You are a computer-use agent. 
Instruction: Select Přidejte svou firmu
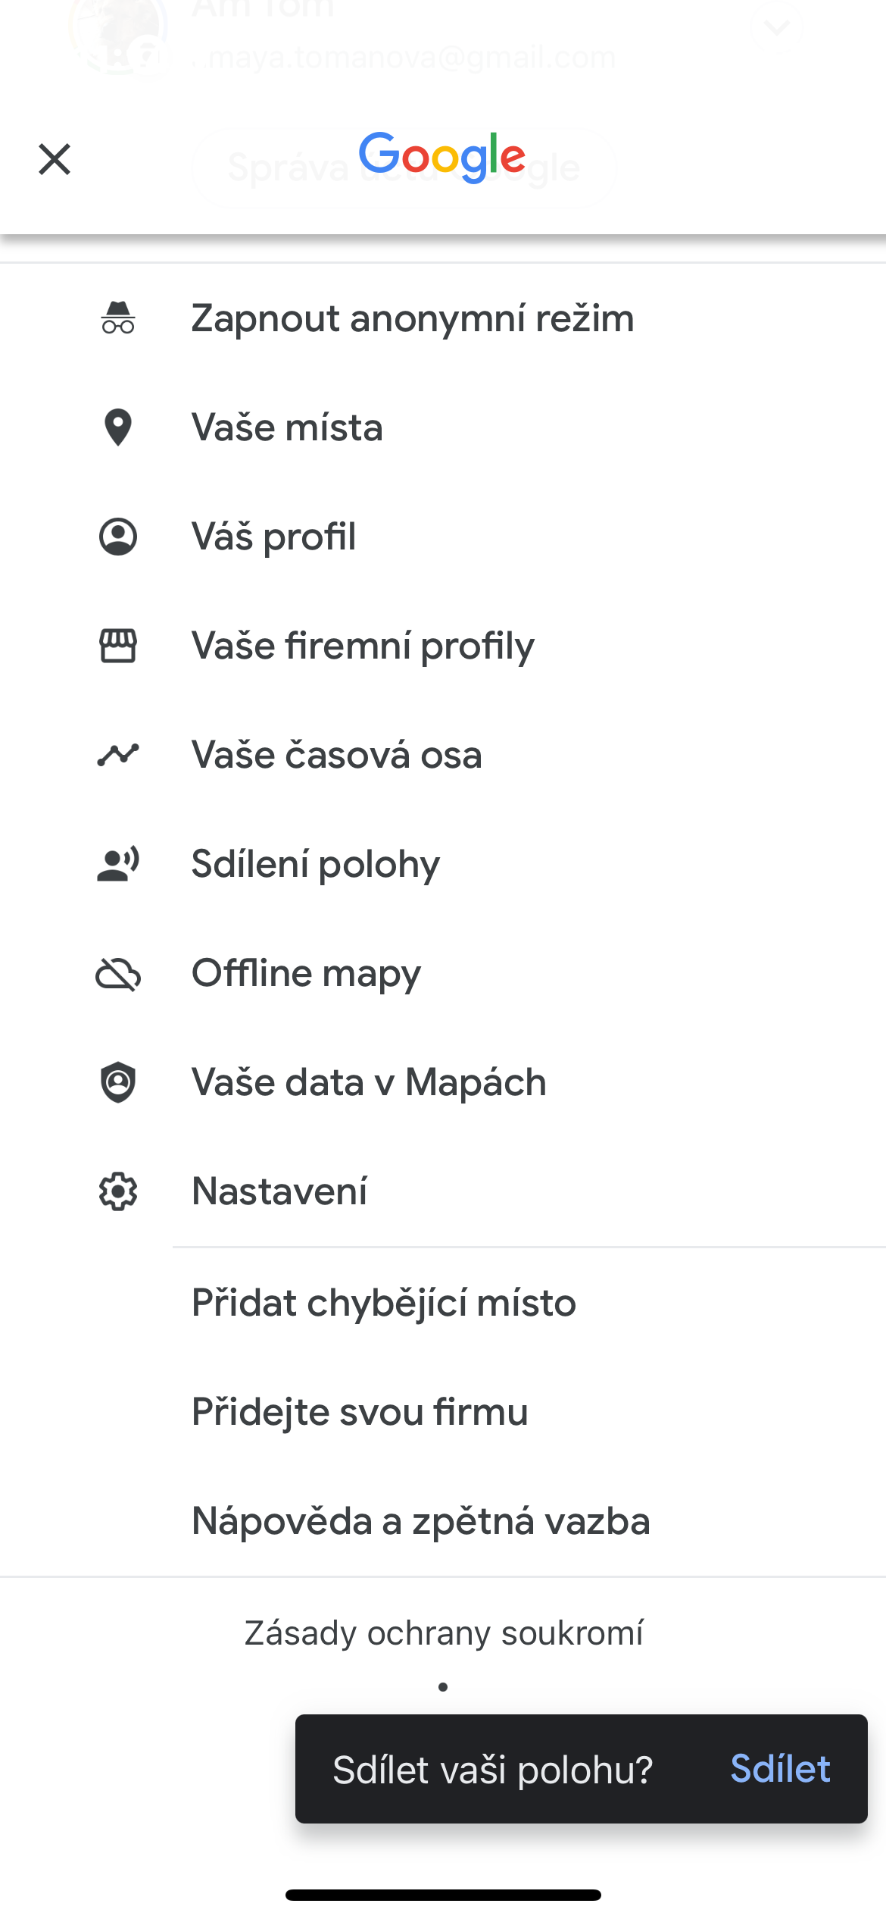(x=360, y=1412)
